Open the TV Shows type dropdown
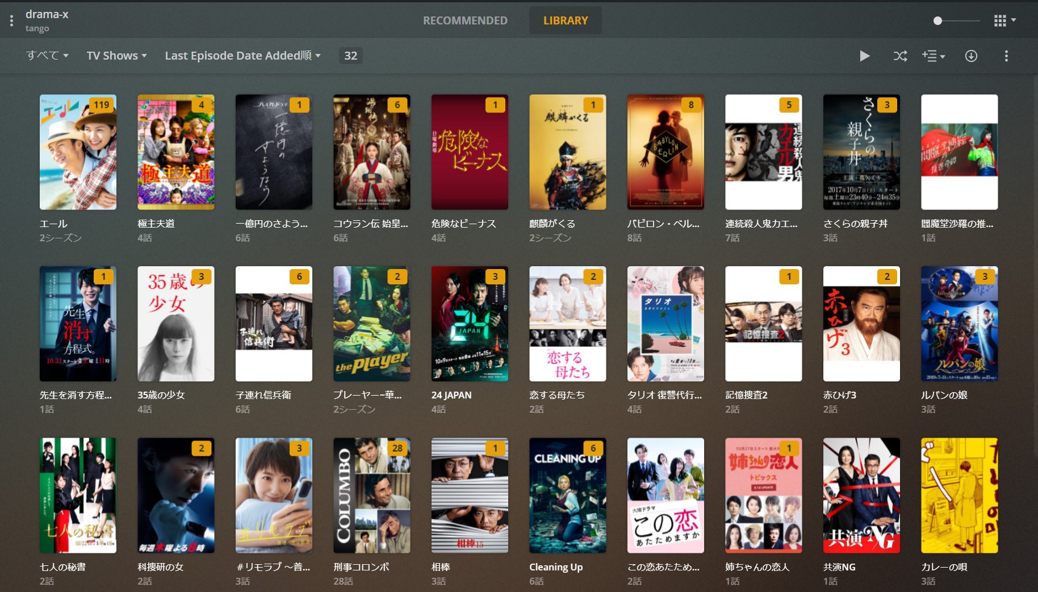The image size is (1038, 592). tap(117, 56)
